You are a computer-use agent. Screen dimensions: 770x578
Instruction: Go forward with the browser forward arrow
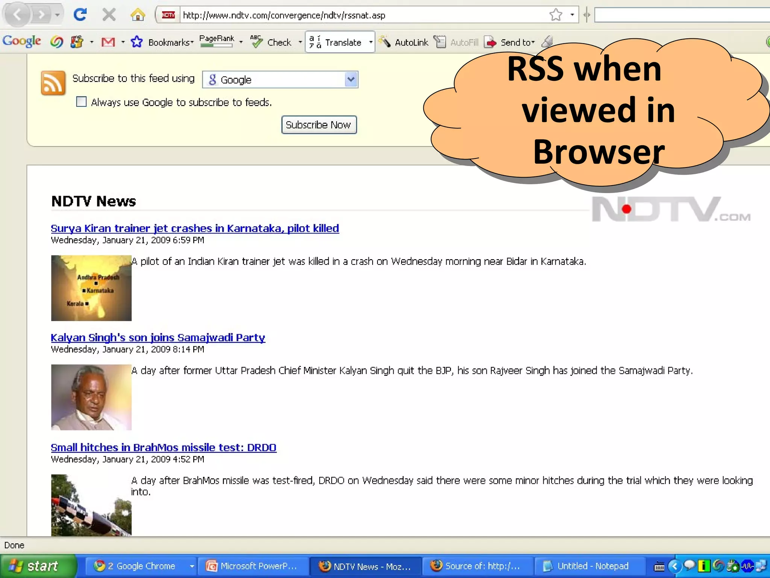41,15
